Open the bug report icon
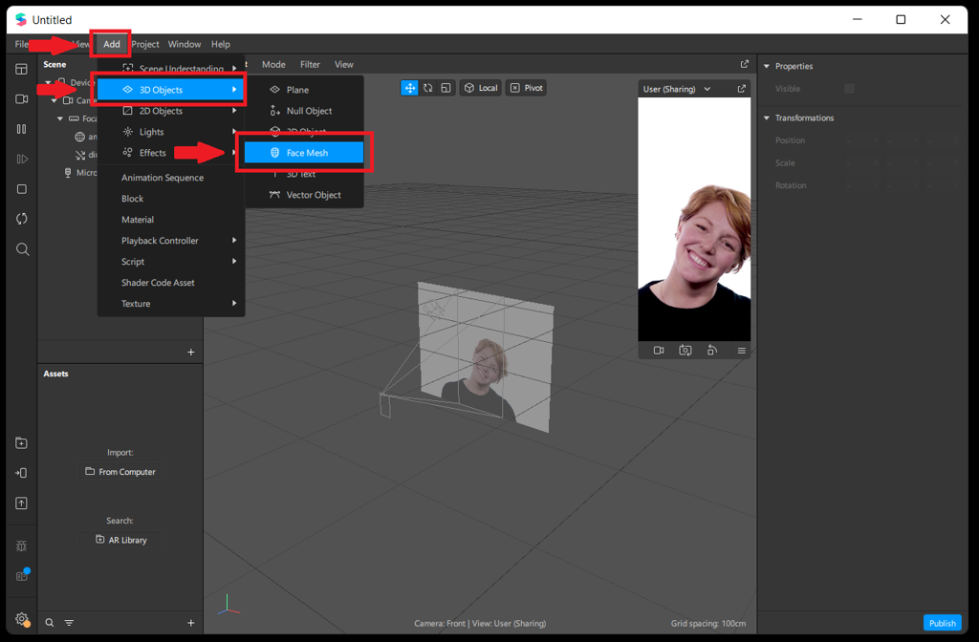This screenshot has height=642, width=979. (x=21, y=546)
